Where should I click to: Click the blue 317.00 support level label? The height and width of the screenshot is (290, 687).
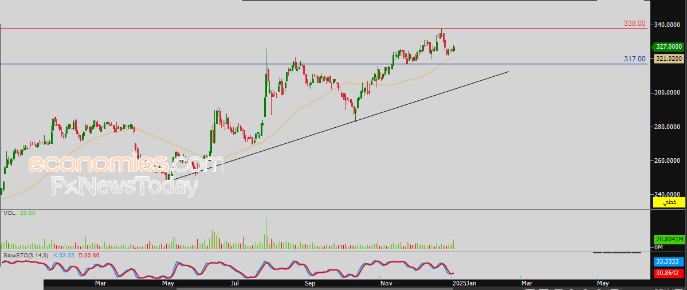[x=634, y=59]
